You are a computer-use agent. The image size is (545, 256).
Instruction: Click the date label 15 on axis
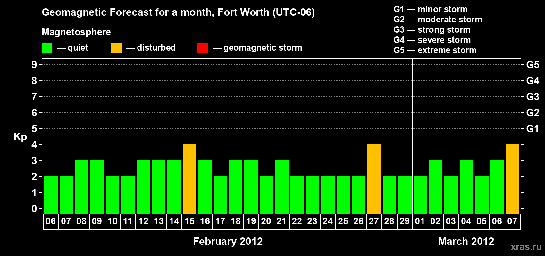(x=189, y=221)
